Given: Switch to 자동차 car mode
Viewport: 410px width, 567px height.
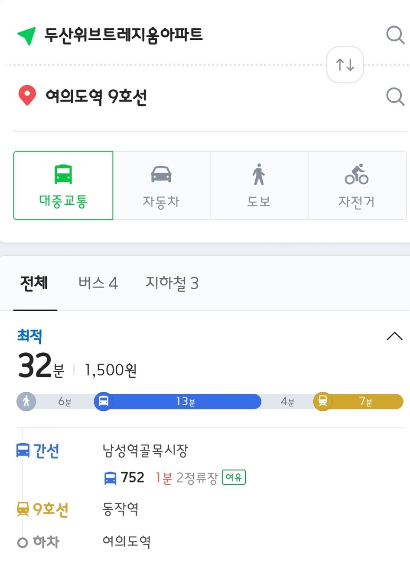Looking at the screenshot, I should pos(161,185).
